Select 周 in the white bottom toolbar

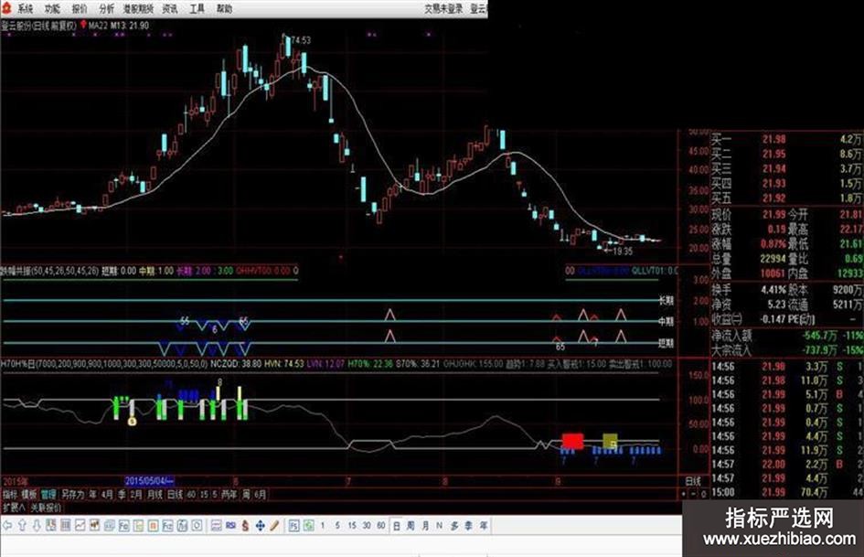[x=411, y=526]
